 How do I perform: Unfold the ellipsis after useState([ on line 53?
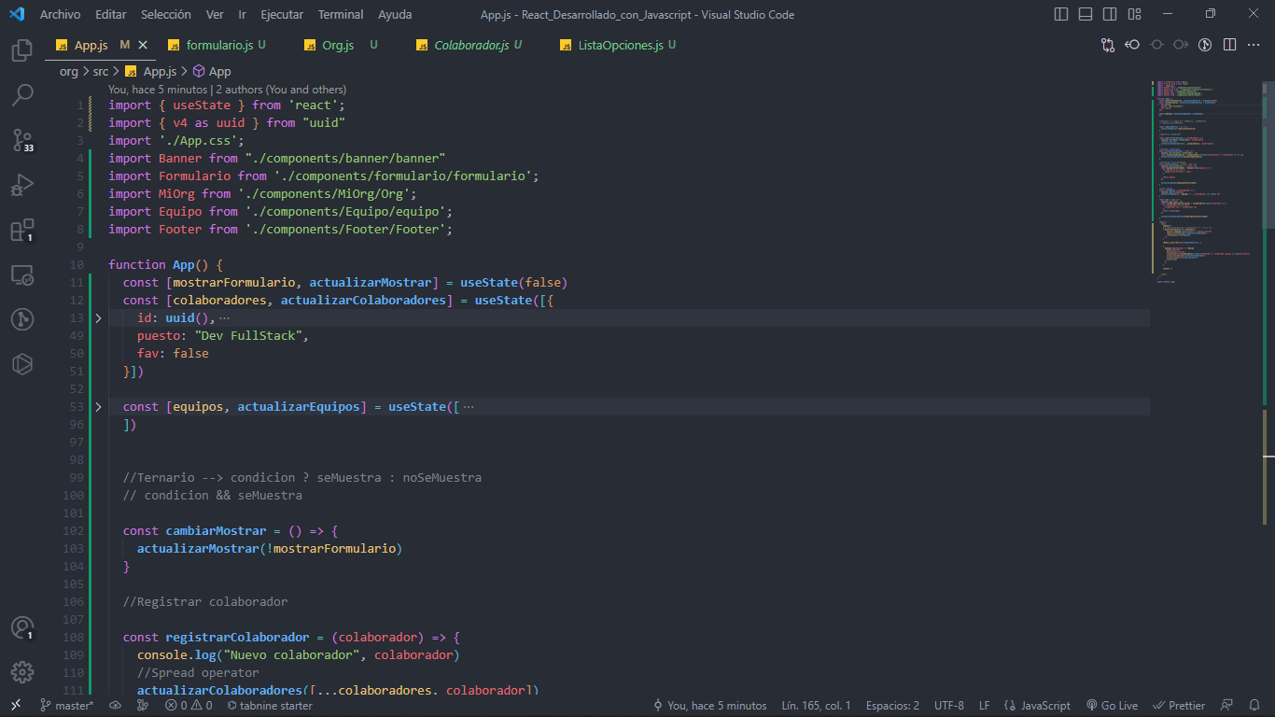click(469, 407)
